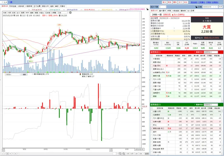The image size is (224, 156).
Task: Open the dropdown arrow after the 3年 button
Action: (143, 154)
